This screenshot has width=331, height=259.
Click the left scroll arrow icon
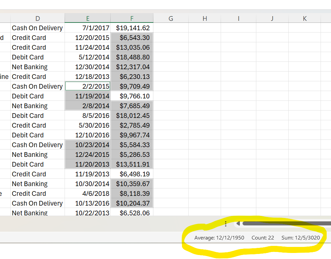(238, 223)
